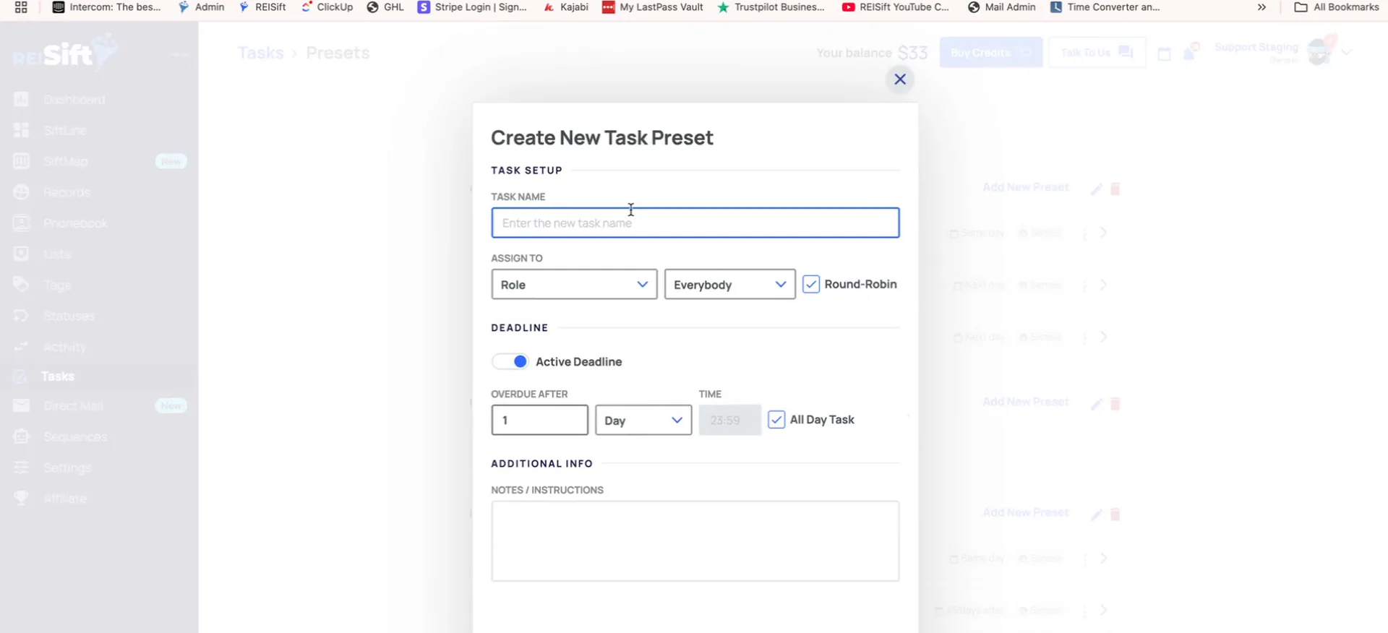Open the Stripe Login bookmark
This screenshot has height=633, width=1388.
(x=473, y=7)
